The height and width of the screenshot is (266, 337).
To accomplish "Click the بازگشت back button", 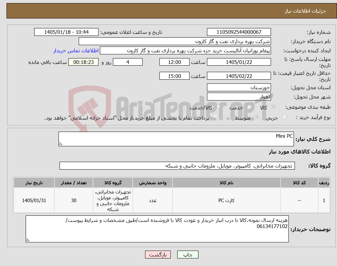I will pos(158,255).
